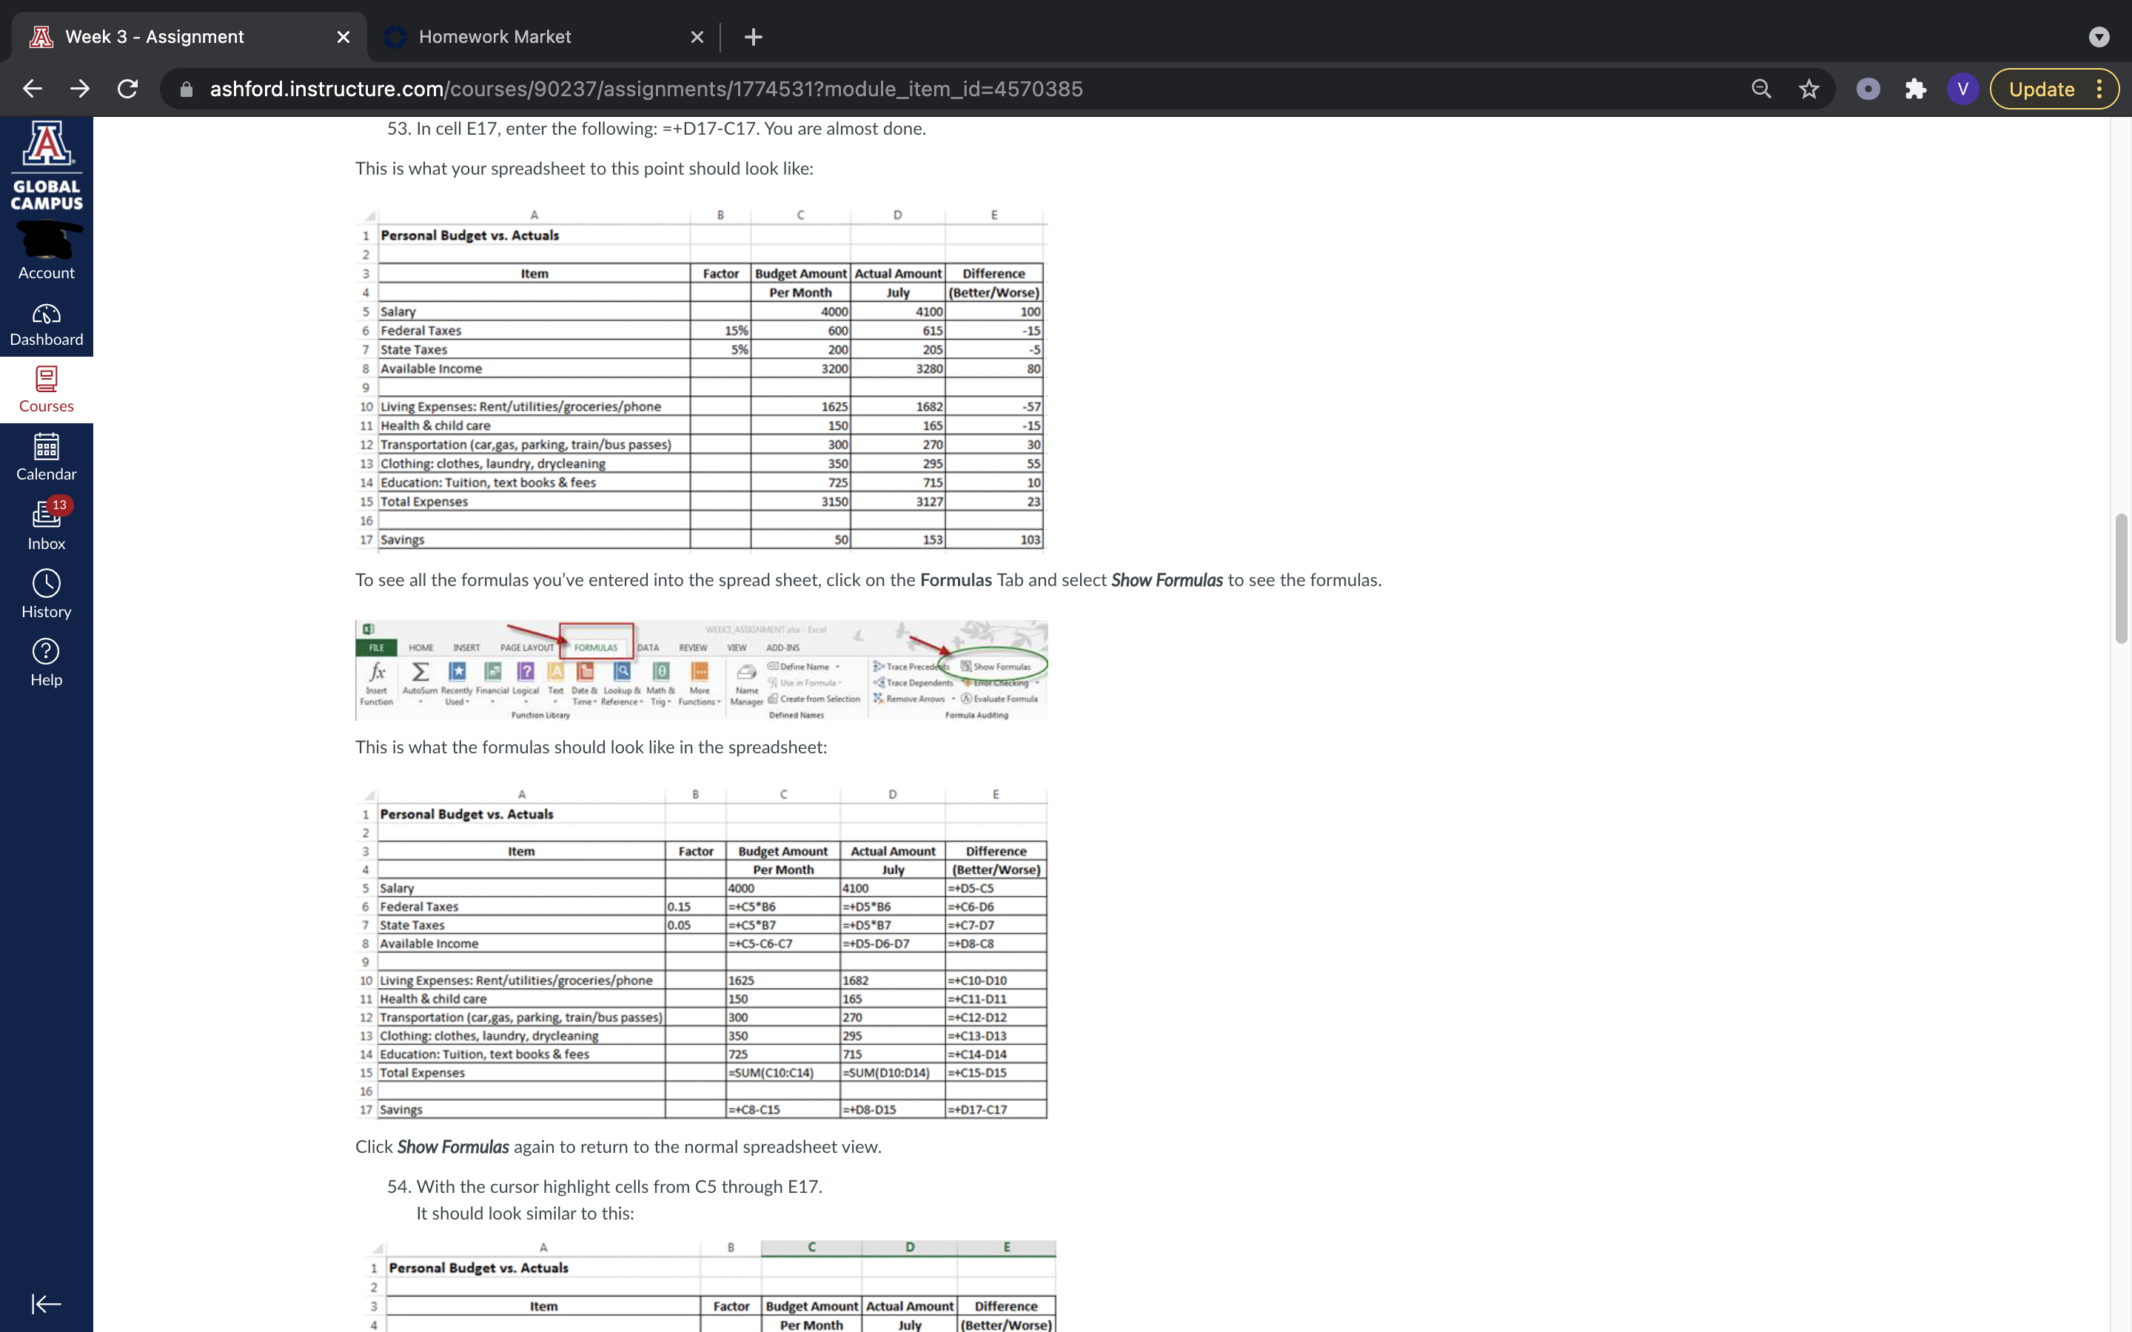Open the Help menu in sidebar
2132x1332 pixels.
[47, 662]
